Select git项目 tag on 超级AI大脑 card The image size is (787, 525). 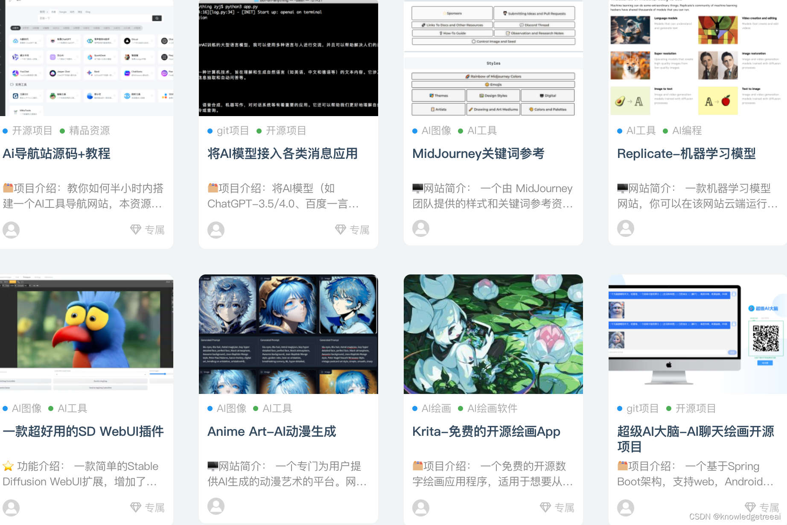(x=638, y=408)
